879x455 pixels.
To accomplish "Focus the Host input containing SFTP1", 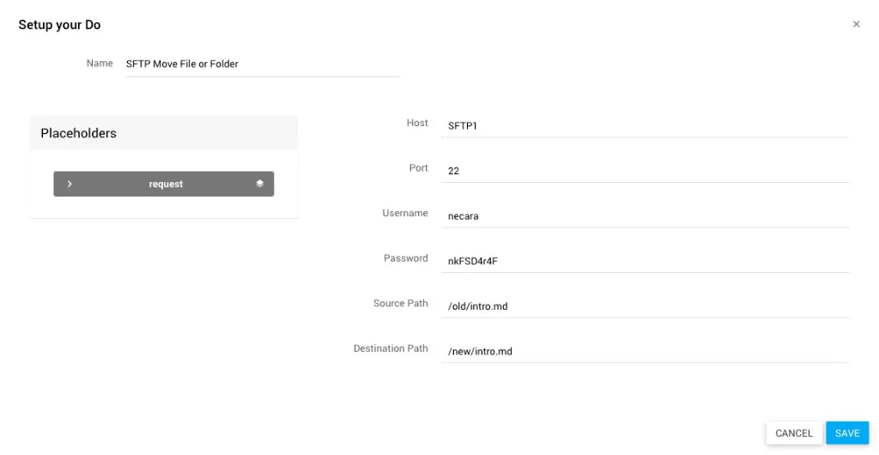I will 644,125.
